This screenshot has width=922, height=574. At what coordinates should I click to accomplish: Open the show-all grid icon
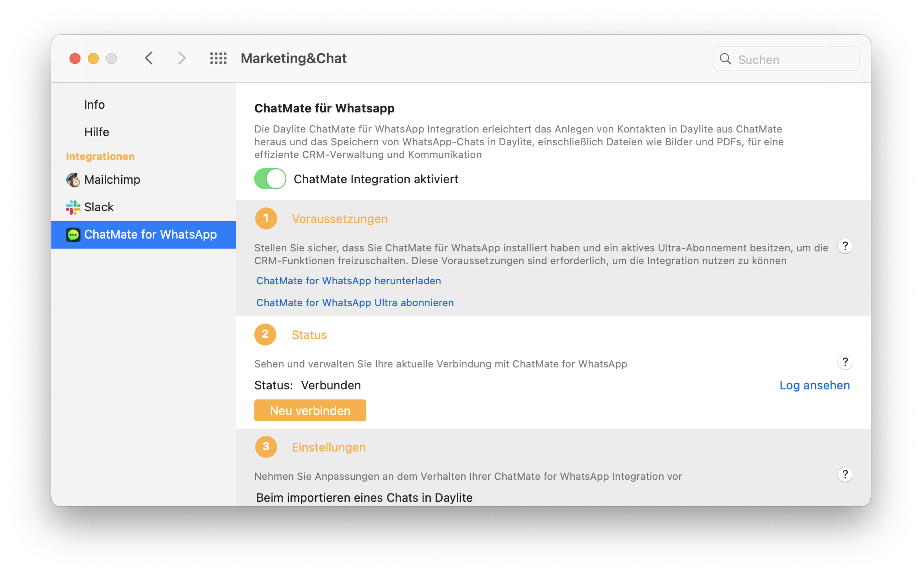(x=218, y=58)
